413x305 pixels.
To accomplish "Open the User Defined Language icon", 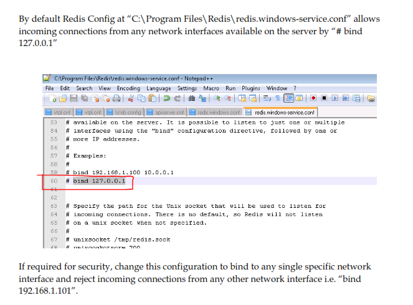I will (x=299, y=98).
